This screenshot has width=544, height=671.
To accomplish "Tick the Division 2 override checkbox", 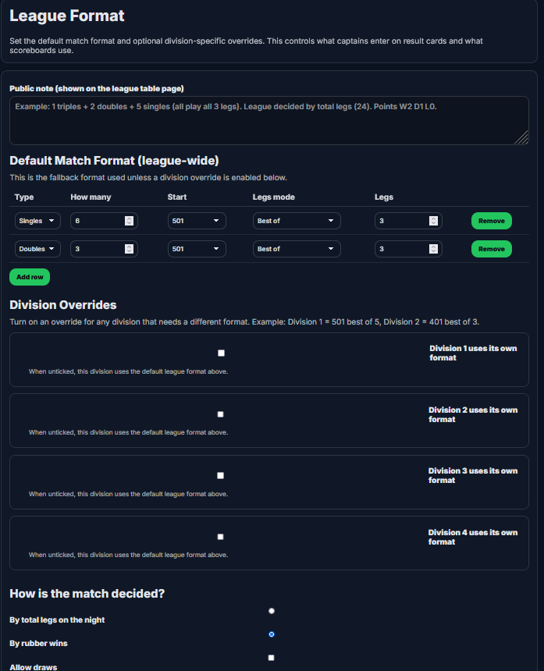I will coord(221,414).
